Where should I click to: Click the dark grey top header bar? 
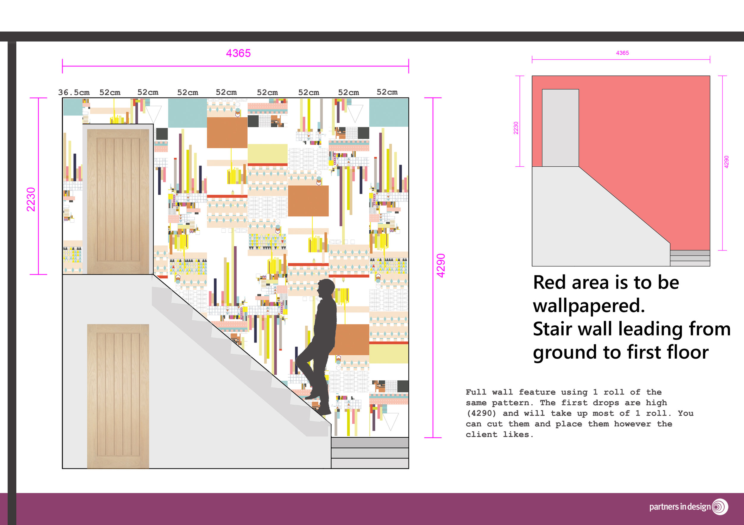tap(372, 36)
